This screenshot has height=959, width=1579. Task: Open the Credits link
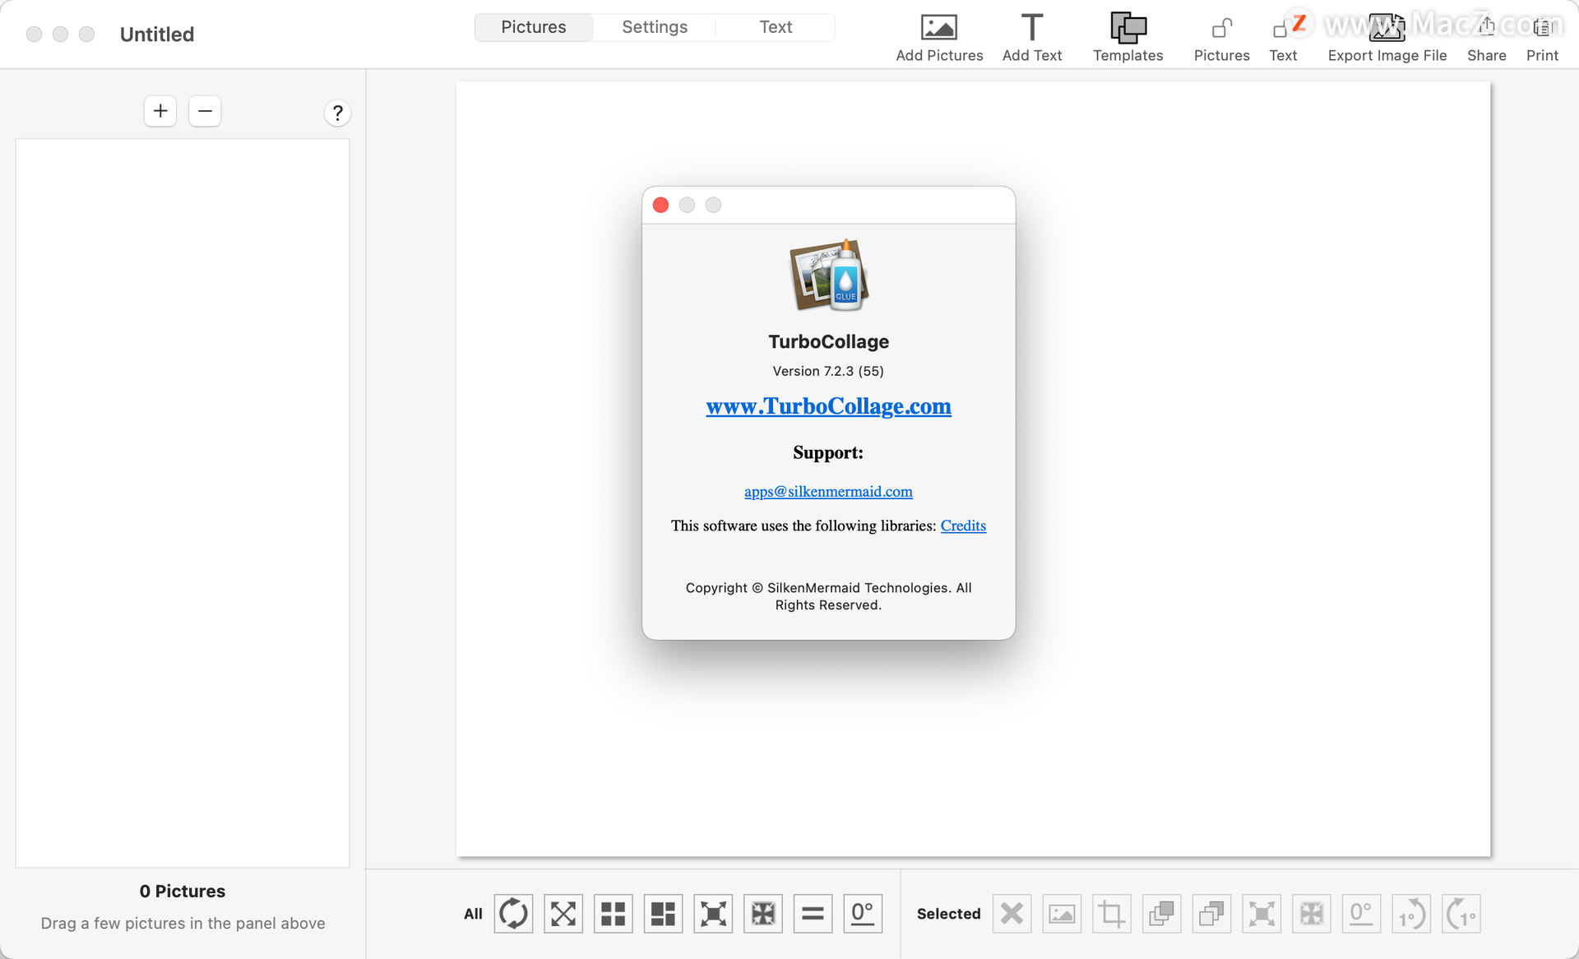pos(963,526)
